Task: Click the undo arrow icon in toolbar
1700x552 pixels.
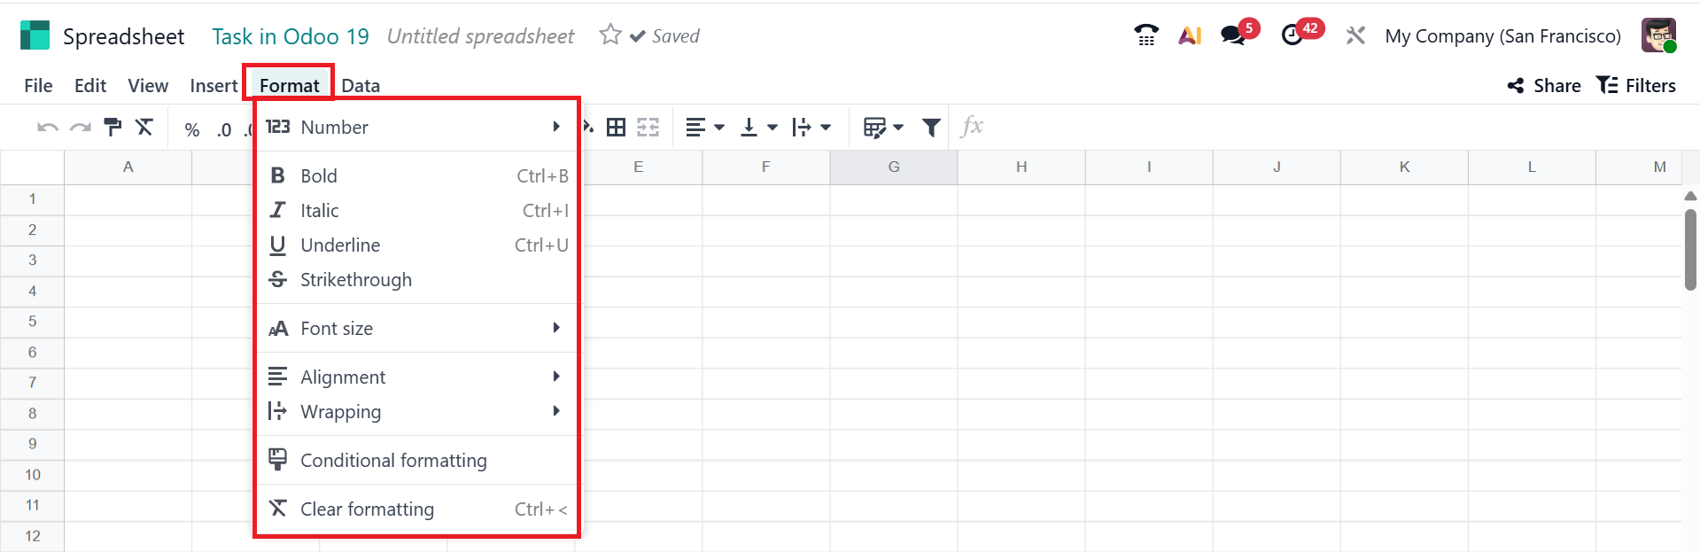Action: coord(47,128)
